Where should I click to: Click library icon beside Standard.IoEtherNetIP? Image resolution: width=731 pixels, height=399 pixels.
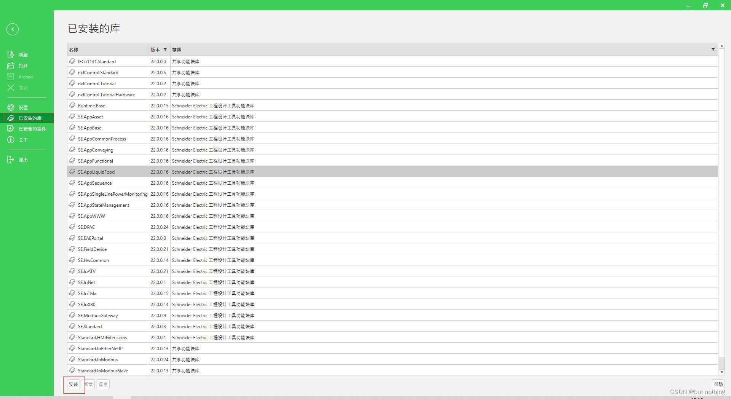pos(72,348)
